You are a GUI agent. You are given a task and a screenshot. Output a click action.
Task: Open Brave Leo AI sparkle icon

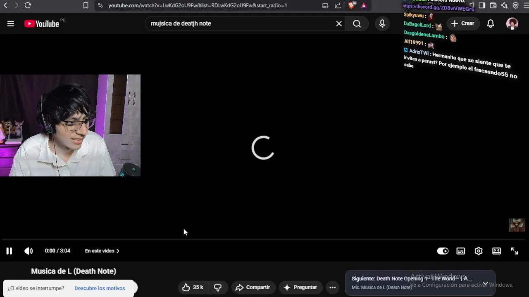click(x=504, y=5)
